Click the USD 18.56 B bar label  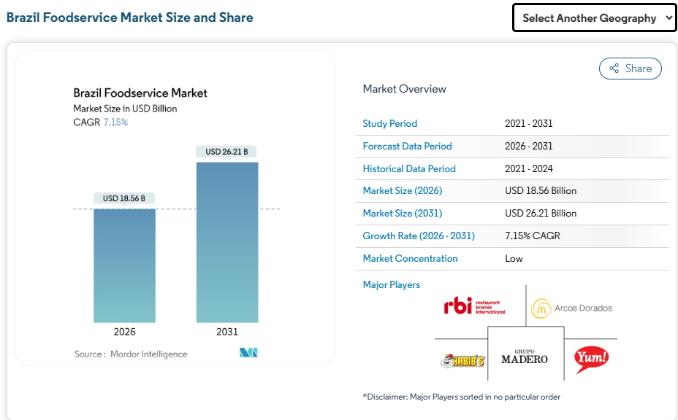click(124, 198)
